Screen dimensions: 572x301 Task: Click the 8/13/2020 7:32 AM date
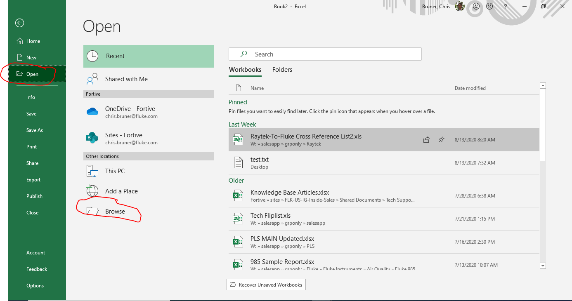[475, 163]
